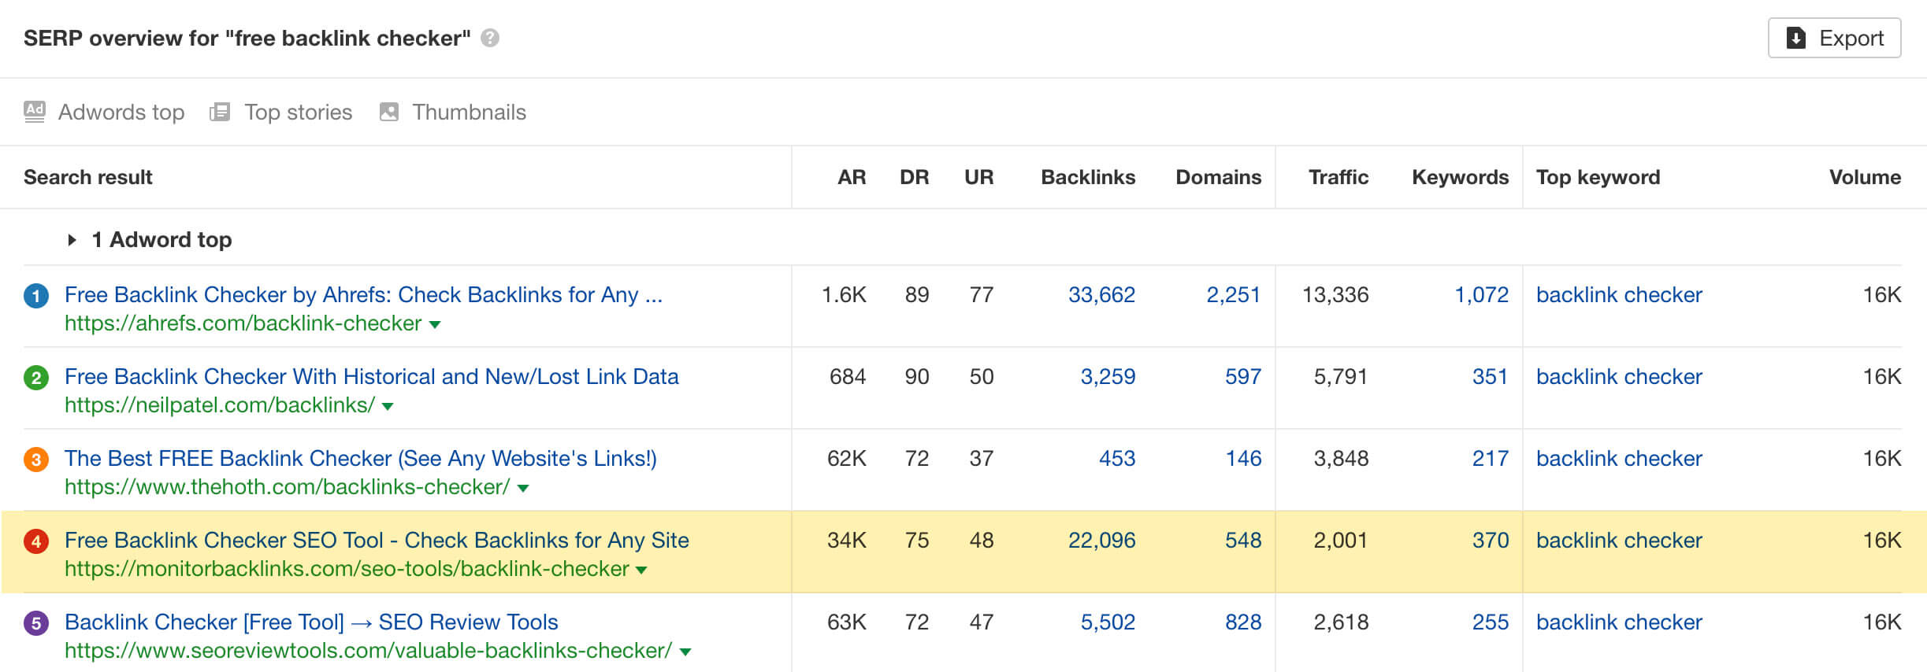The height and width of the screenshot is (672, 1927).
Task: Click the Adwords top ad icon
Action: pos(34,112)
